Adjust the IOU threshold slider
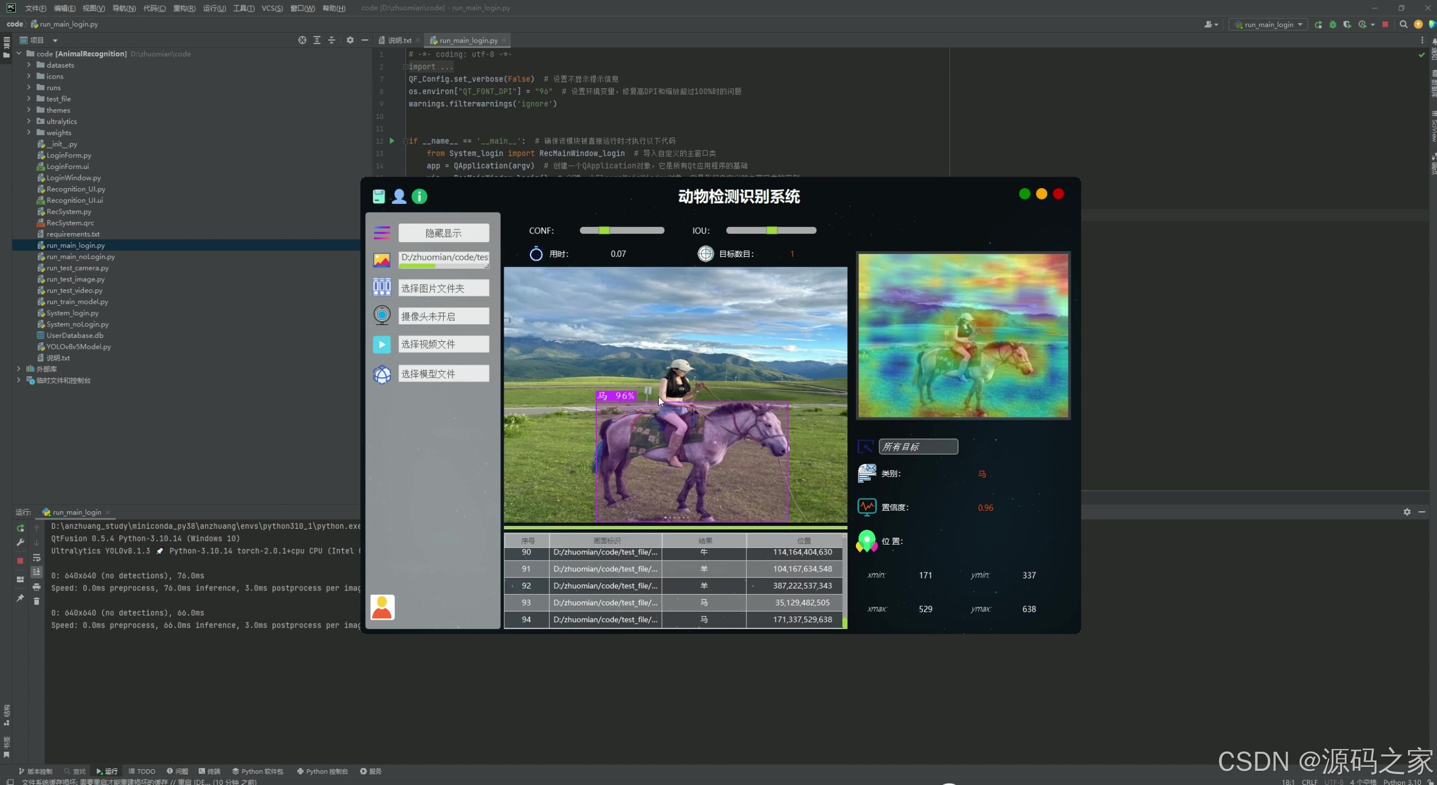Image resolution: width=1437 pixels, height=785 pixels. pos(771,231)
